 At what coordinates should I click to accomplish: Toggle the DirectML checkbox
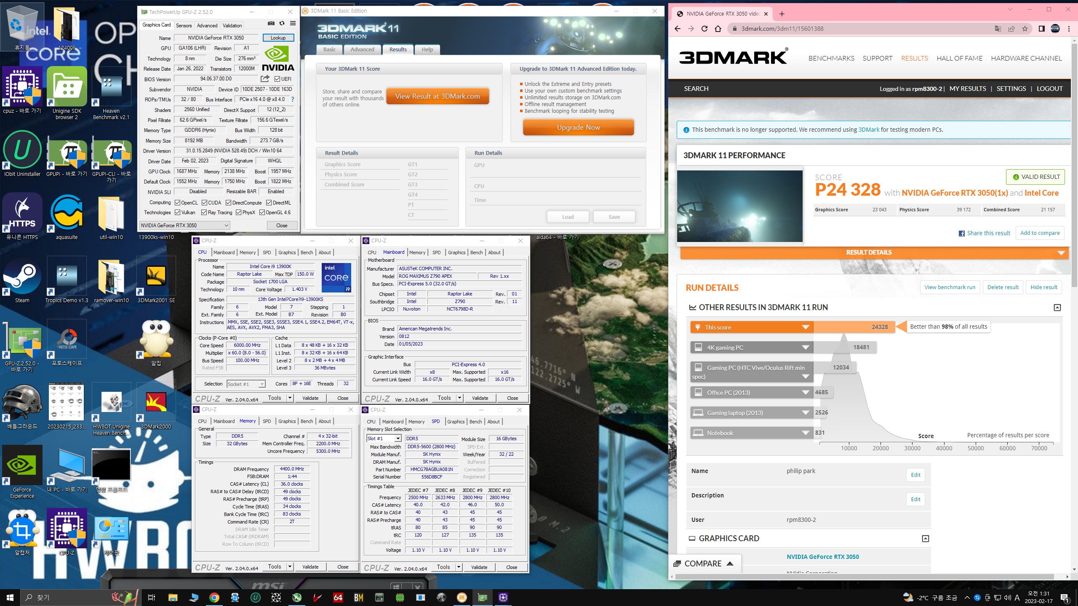click(x=269, y=203)
